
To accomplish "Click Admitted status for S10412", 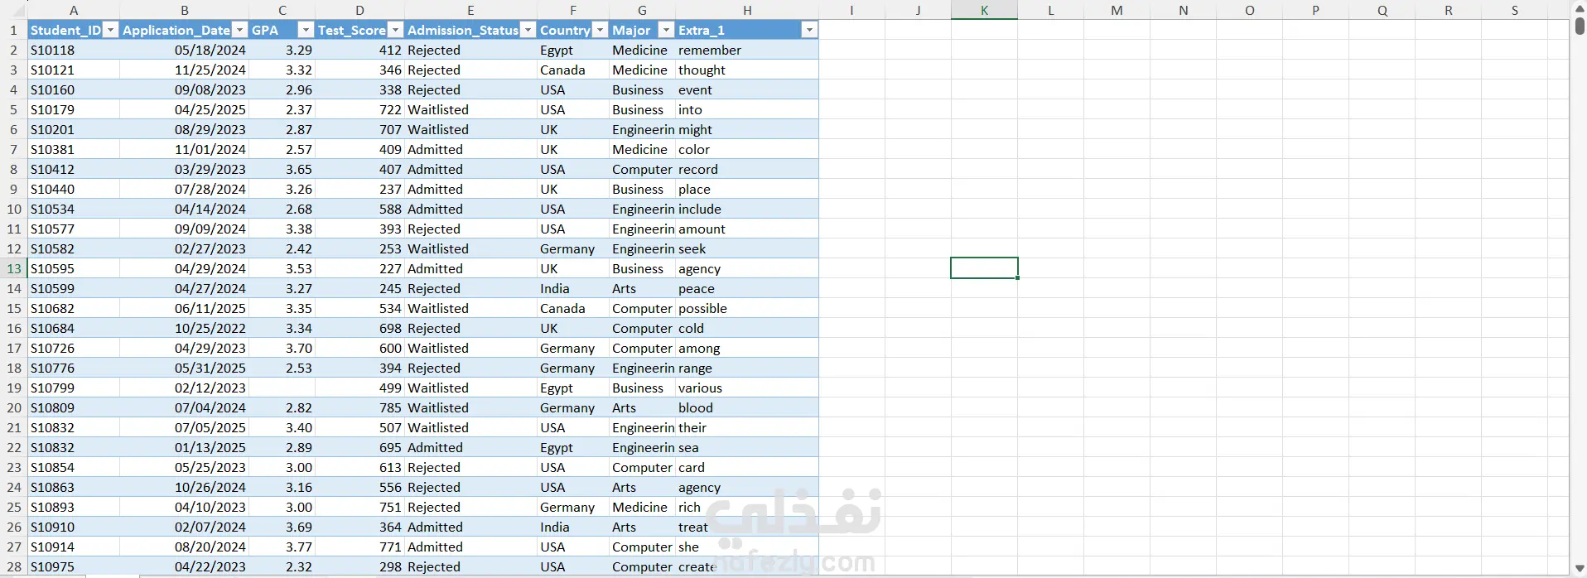I will 470,169.
